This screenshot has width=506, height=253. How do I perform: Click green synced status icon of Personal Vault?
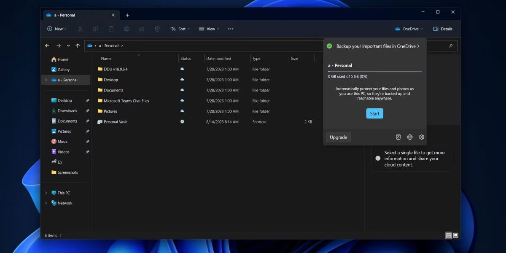[182, 121]
